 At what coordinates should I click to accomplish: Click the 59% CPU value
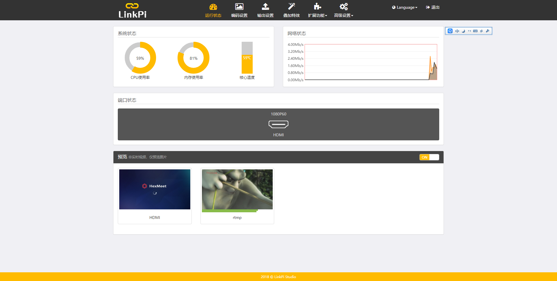click(140, 58)
